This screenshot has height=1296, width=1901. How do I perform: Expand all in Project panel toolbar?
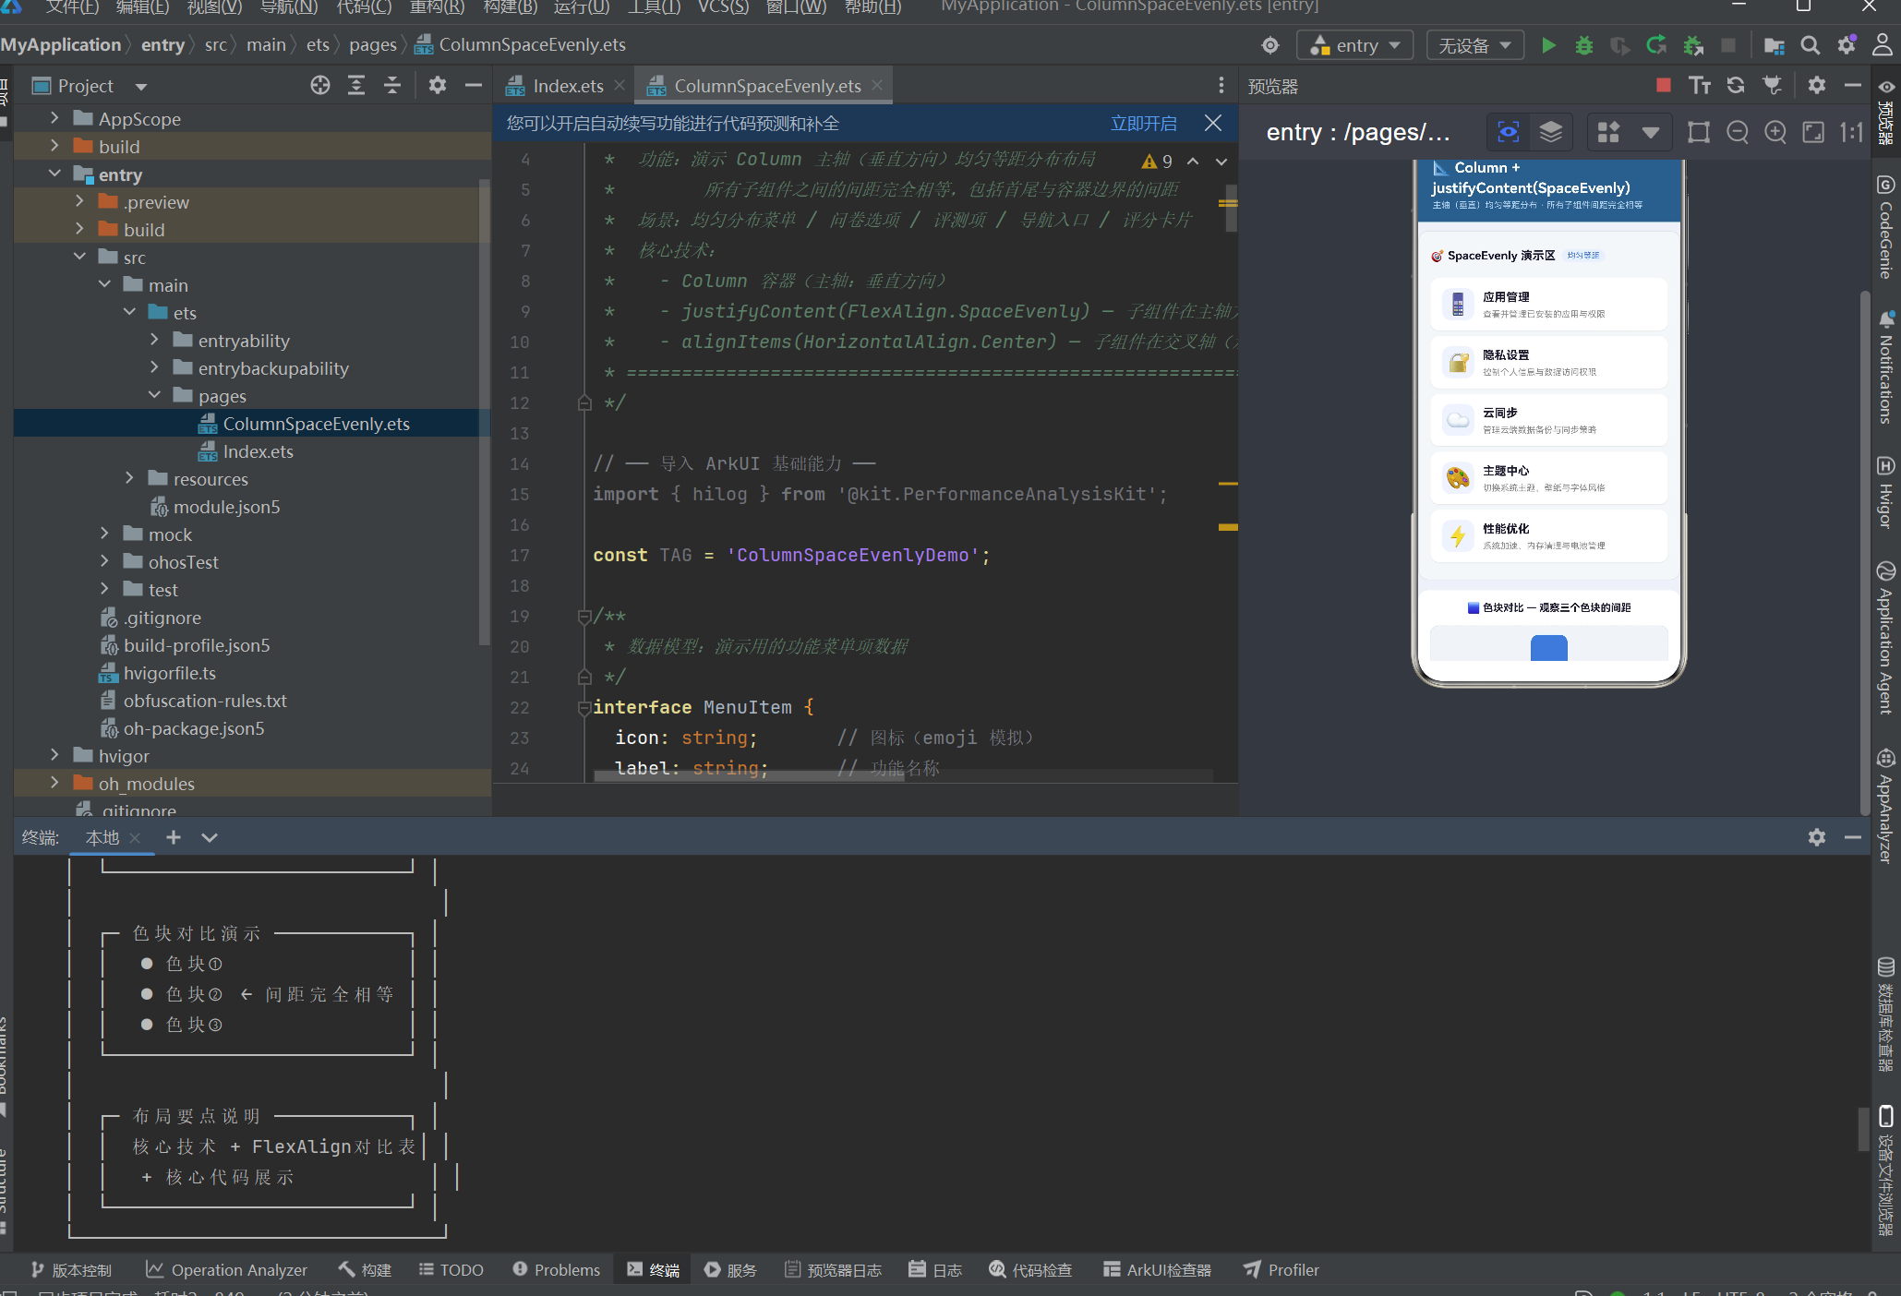coord(356,86)
